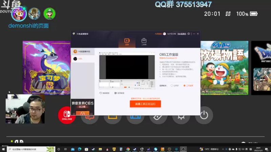The image size is (271, 152).
Task: Click the webcam overlay feed
Action: [25, 109]
